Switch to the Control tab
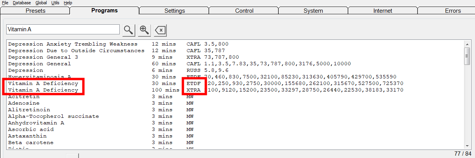The width and height of the screenshot is (475, 158). click(244, 11)
